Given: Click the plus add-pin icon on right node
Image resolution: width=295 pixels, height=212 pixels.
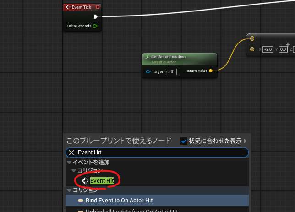Looking at the screenshot, I should [x=288, y=45].
